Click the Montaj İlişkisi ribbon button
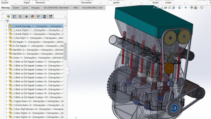 27,2
